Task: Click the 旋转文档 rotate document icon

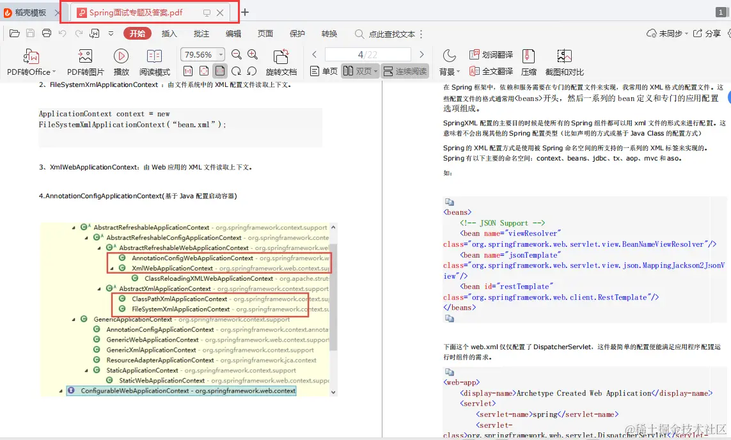Action: pos(281,56)
